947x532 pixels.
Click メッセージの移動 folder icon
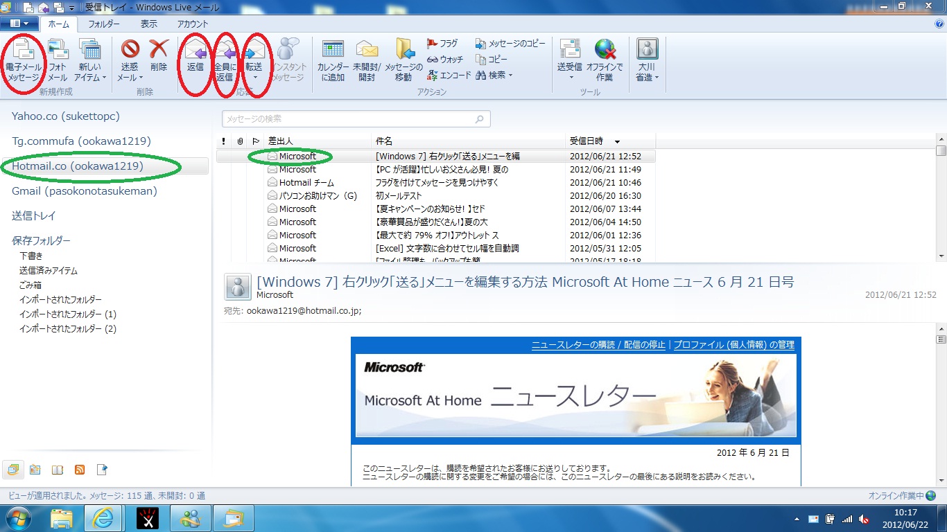403,60
